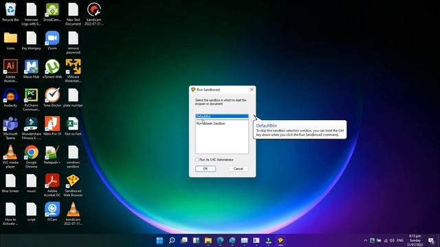
Task: Select the Google Chrome desktop shortcut
Action: pyautogui.click(x=31, y=156)
